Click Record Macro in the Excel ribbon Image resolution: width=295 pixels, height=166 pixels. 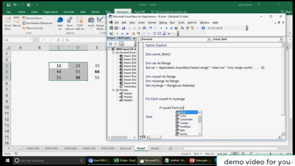click(32, 18)
